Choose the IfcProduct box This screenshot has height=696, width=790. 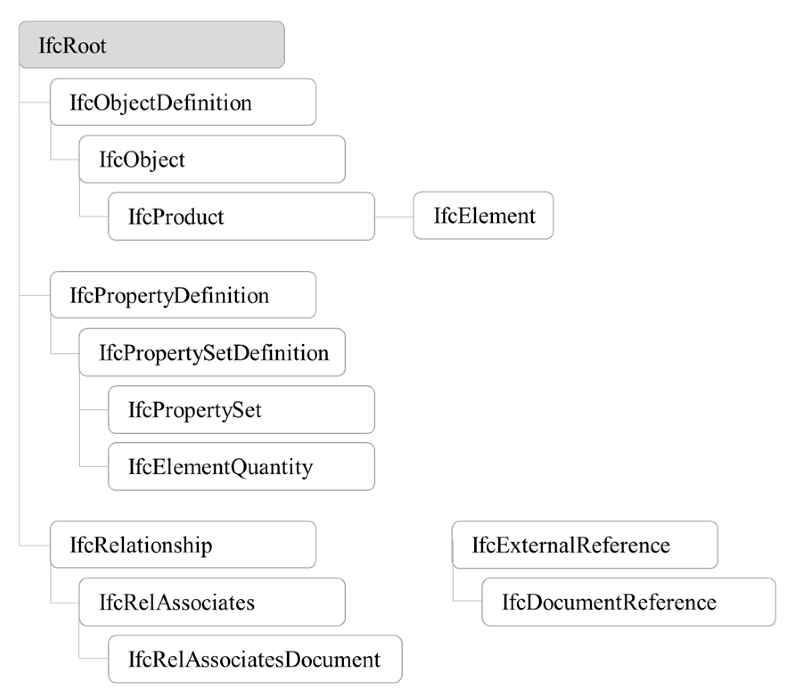(x=241, y=216)
